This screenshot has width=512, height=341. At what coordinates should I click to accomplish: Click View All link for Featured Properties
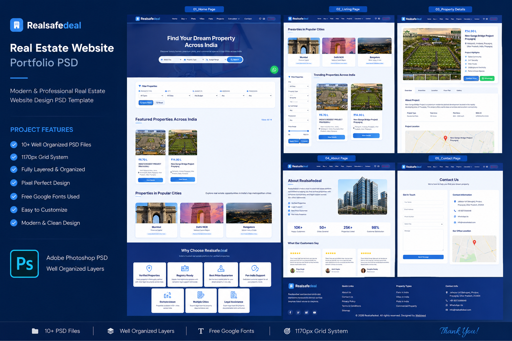[267, 120]
